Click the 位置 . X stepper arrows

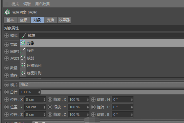click(x=44, y=100)
